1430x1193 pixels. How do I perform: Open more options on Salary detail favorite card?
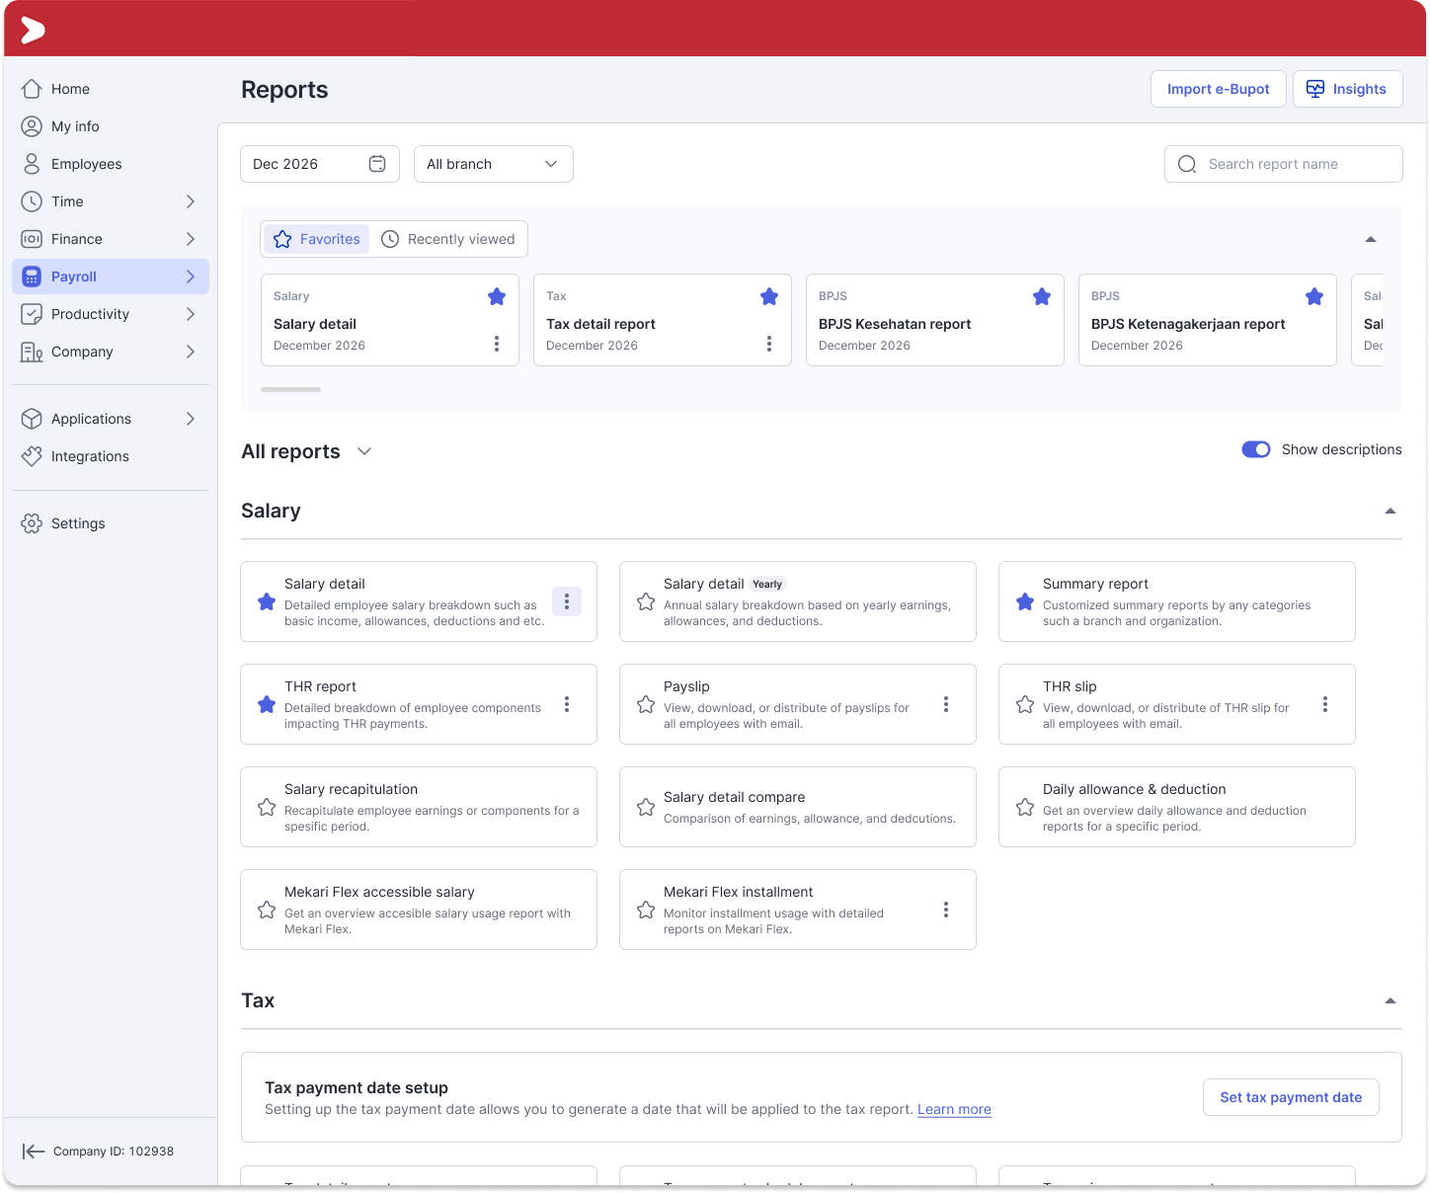tap(497, 344)
